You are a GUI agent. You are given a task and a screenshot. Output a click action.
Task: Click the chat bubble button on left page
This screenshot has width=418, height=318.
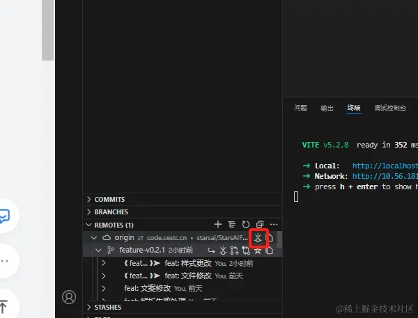pyautogui.click(x=4, y=216)
